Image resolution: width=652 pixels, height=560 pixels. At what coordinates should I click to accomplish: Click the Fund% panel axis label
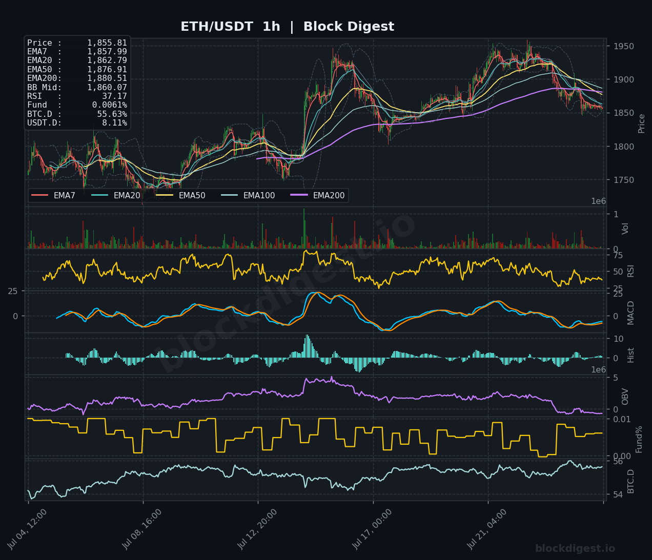pyautogui.click(x=639, y=439)
